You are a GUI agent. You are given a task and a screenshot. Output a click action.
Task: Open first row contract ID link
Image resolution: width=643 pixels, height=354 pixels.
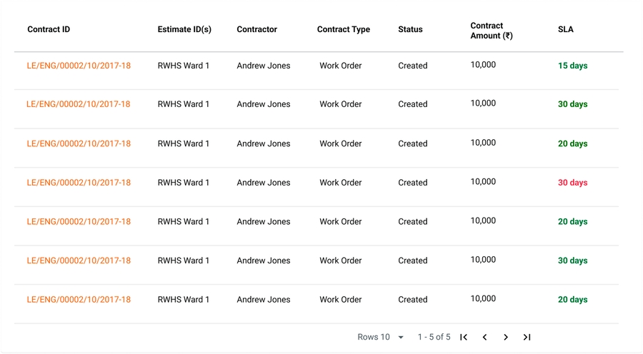pos(79,66)
